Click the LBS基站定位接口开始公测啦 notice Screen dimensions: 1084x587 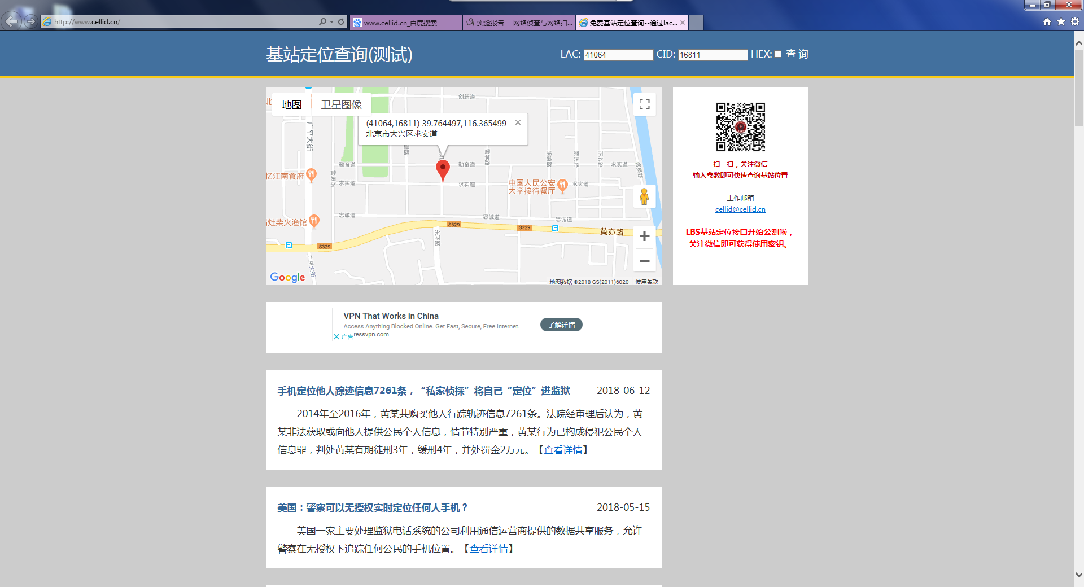click(x=740, y=232)
